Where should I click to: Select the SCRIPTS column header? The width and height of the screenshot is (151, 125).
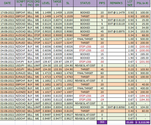pyautogui.click(x=21, y=3)
